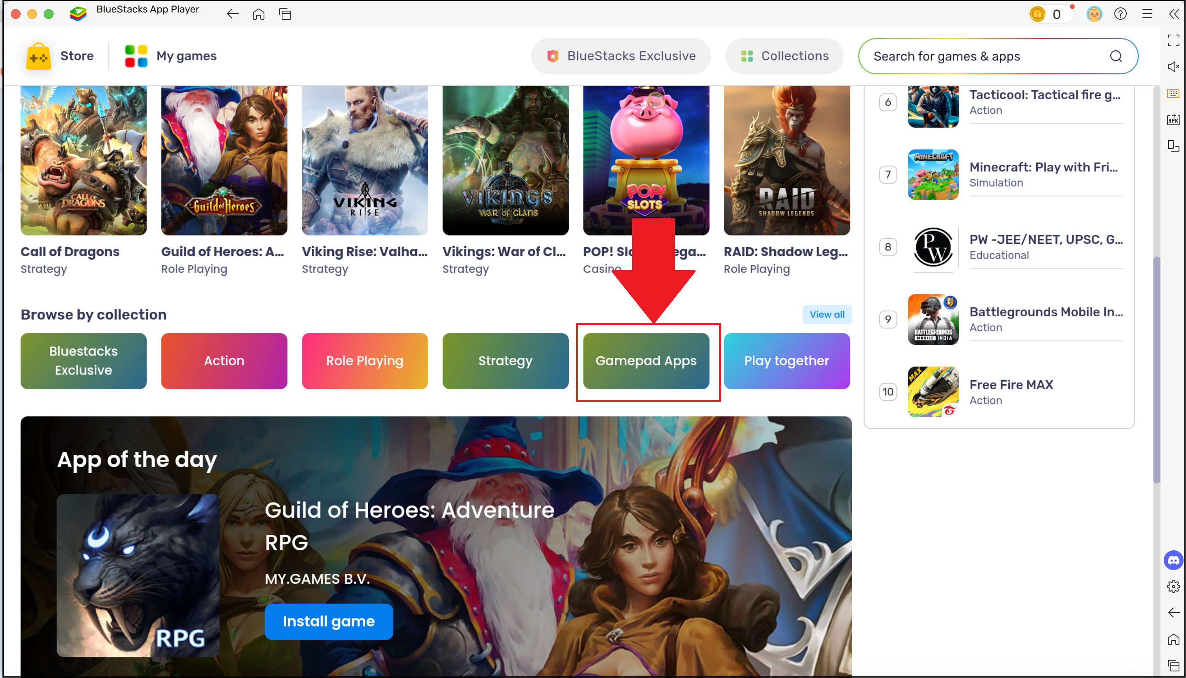The width and height of the screenshot is (1186, 678).
Task: Select the Gamepad Apps collection tile
Action: (x=647, y=360)
